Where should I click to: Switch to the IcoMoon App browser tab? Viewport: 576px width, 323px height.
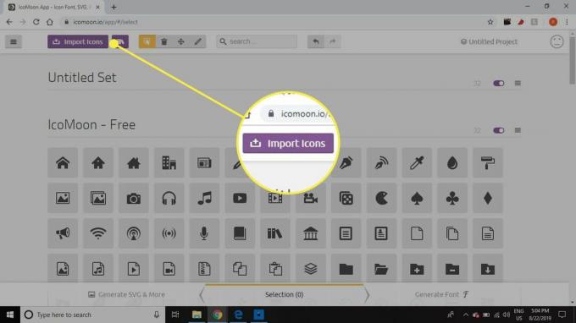click(x=53, y=7)
